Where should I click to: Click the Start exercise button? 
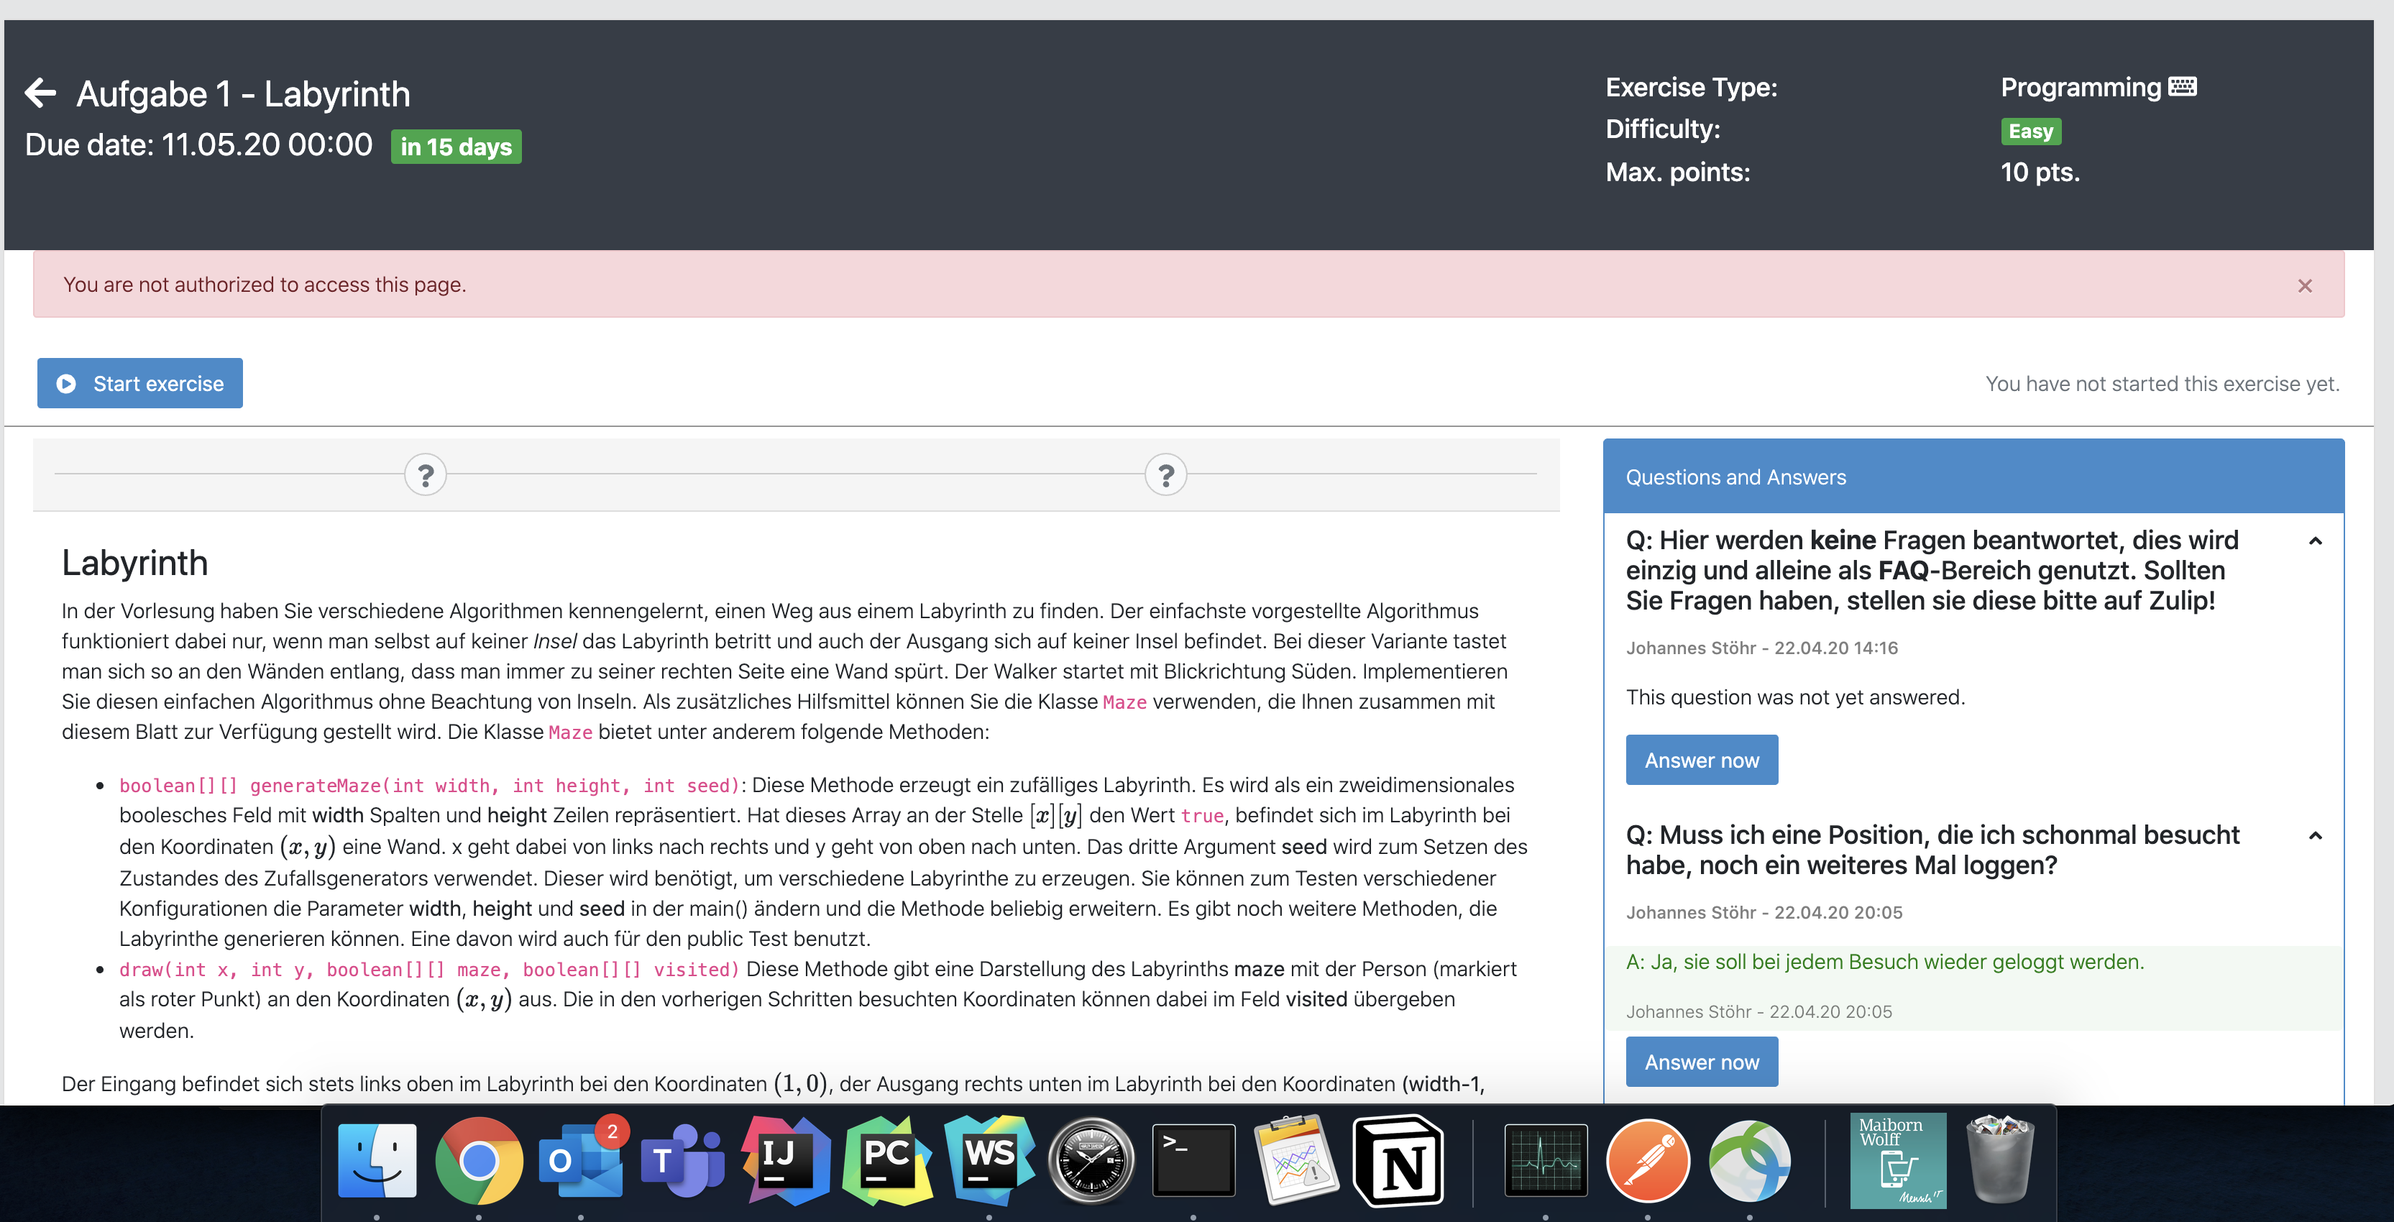coord(139,383)
